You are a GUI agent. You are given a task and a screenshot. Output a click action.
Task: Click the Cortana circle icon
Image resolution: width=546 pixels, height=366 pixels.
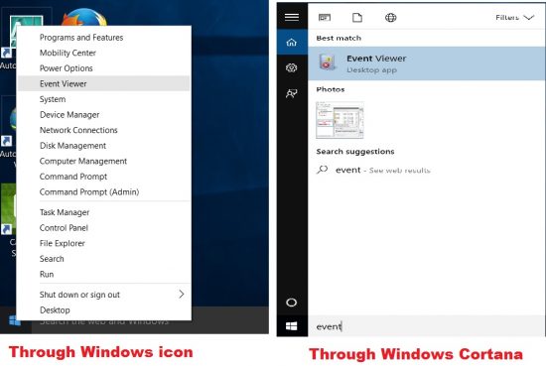(x=292, y=303)
